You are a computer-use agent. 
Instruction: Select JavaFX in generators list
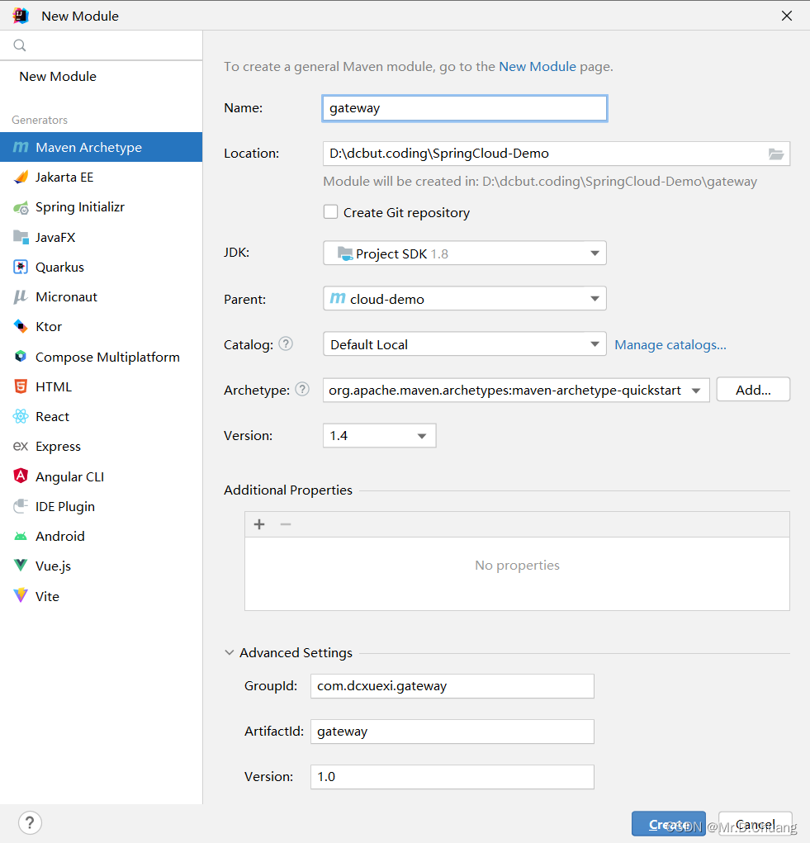tap(101, 237)
